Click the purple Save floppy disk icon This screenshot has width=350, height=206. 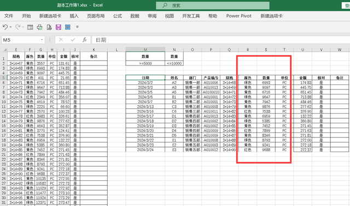(59, 27)
